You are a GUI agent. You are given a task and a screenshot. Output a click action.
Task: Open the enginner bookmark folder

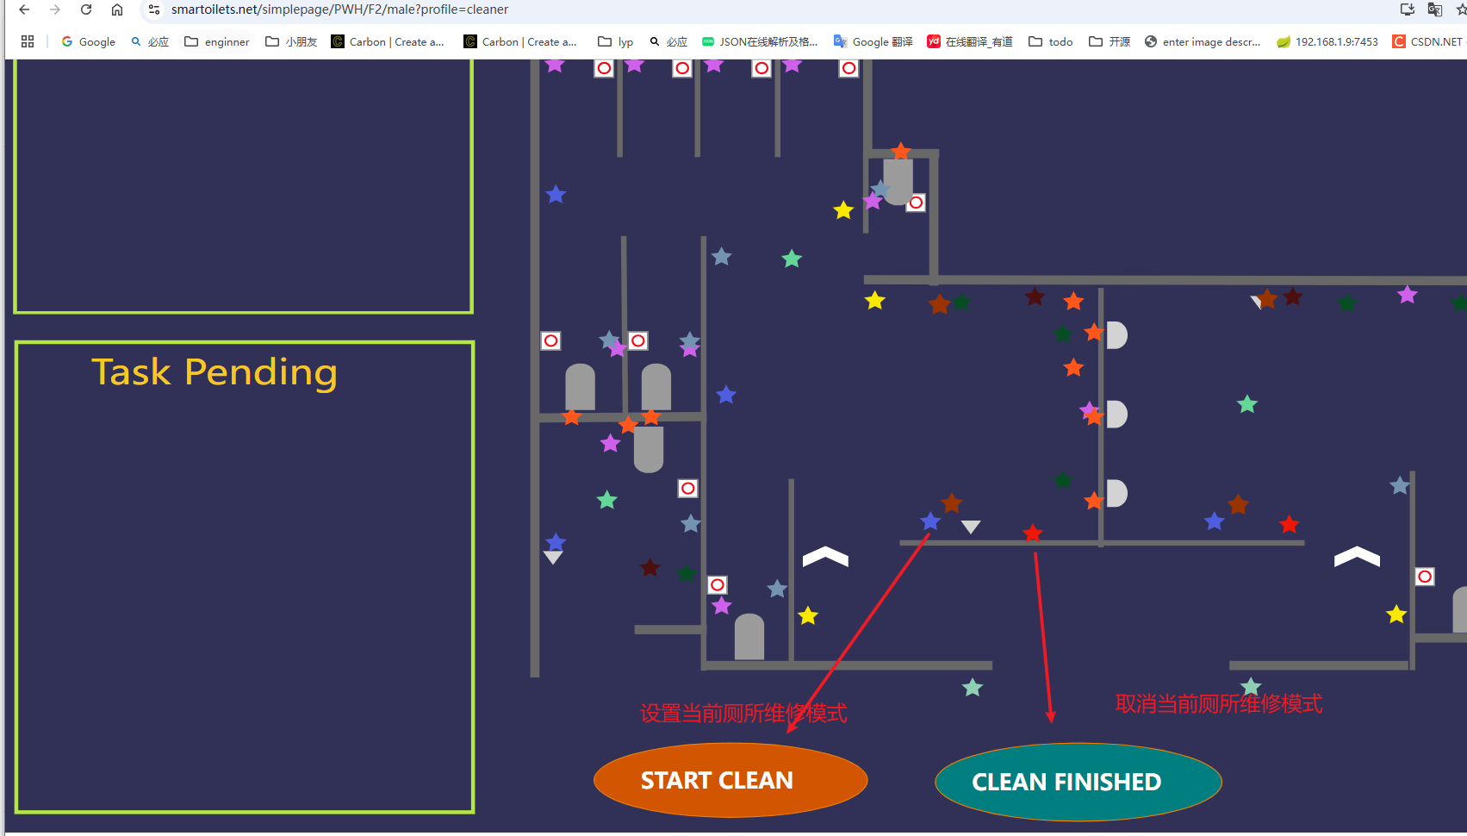(x=217, y=41)
